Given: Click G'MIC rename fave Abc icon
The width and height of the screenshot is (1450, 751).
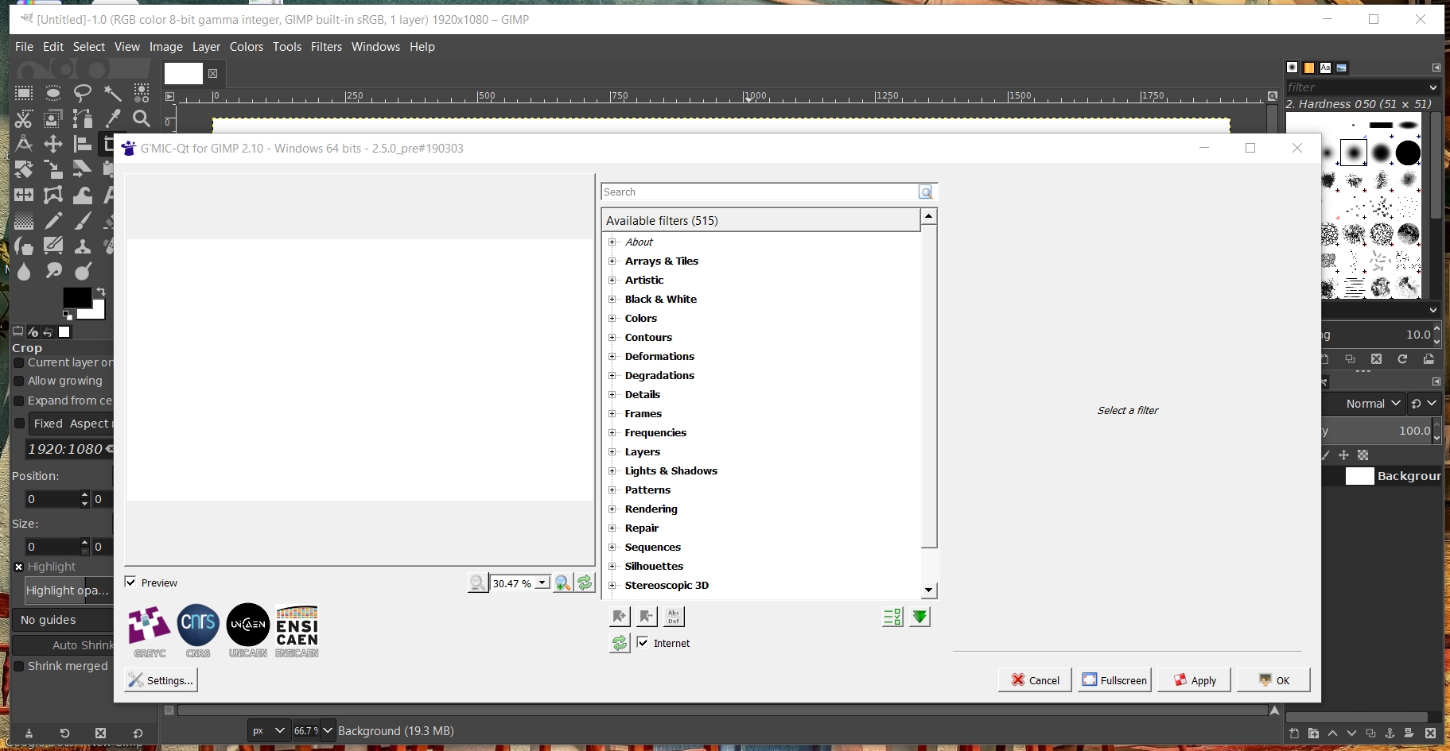Looking at the screenshot, I should point(674,617).
